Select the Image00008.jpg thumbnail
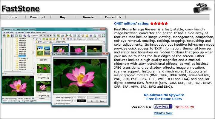The image size is (215, 119). (x=44, y=86)
